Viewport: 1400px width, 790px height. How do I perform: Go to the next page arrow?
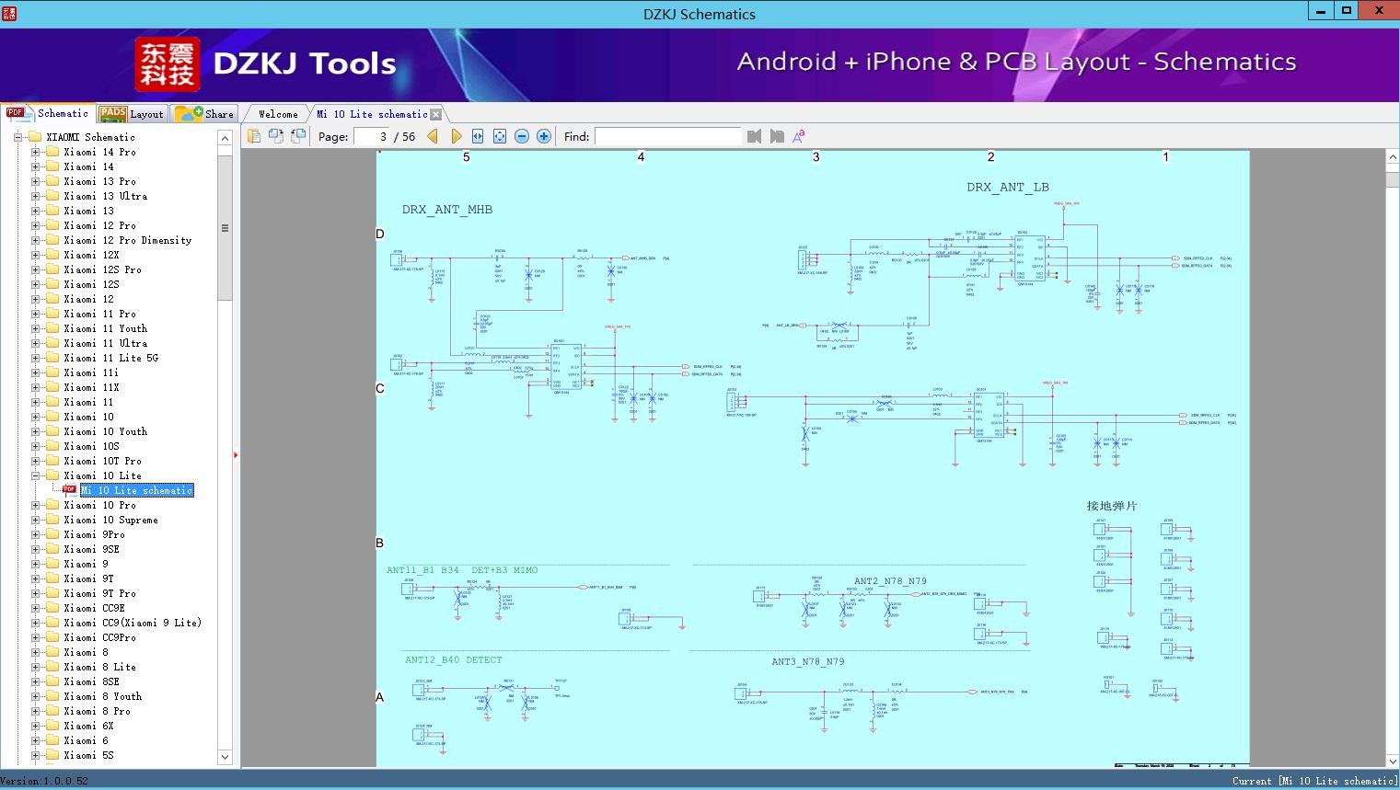(457, 136)
